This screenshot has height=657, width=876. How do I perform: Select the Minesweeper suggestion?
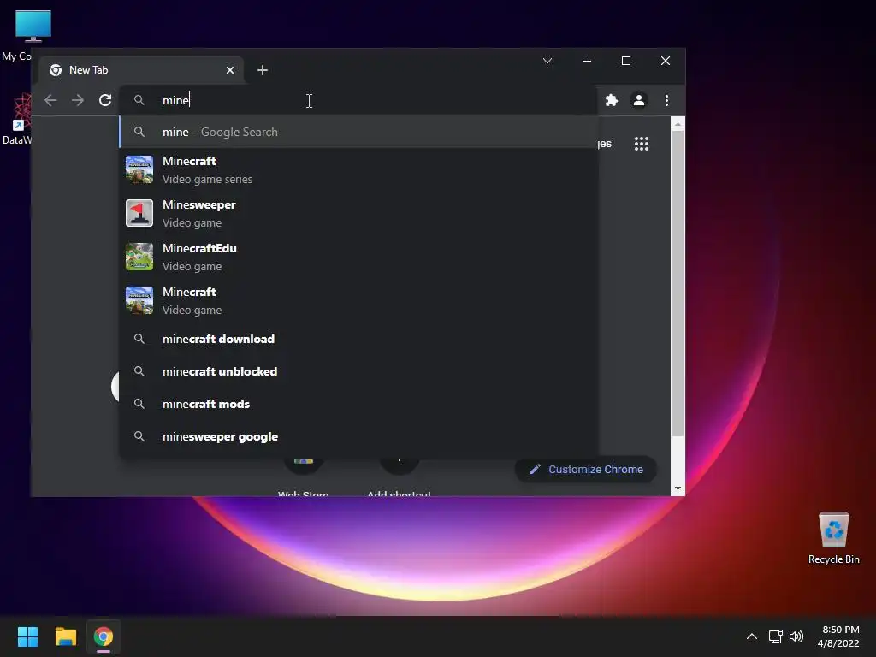(x=358, y=213)
